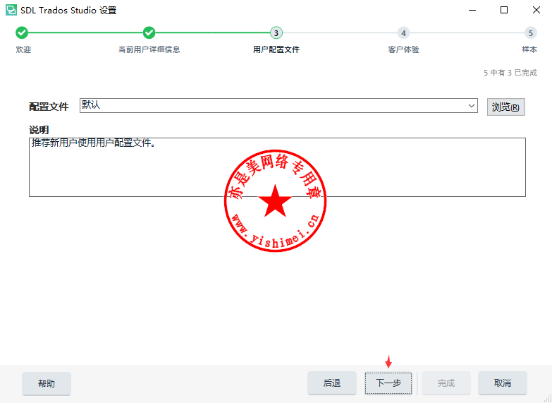This screenshot has width=552, height=403.
Task: Click the 欢迎 step label
Action: click(23, 49)
